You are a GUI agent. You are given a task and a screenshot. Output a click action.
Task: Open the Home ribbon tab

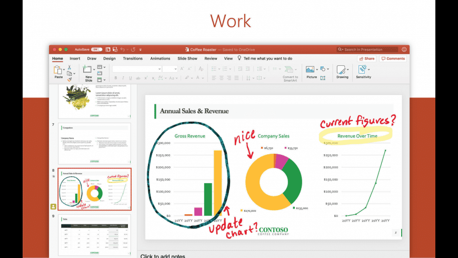[x=57, y=58]
